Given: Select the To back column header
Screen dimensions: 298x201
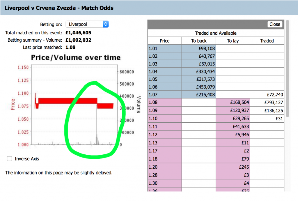Looking at the screenshot, I should pos(199,41).
